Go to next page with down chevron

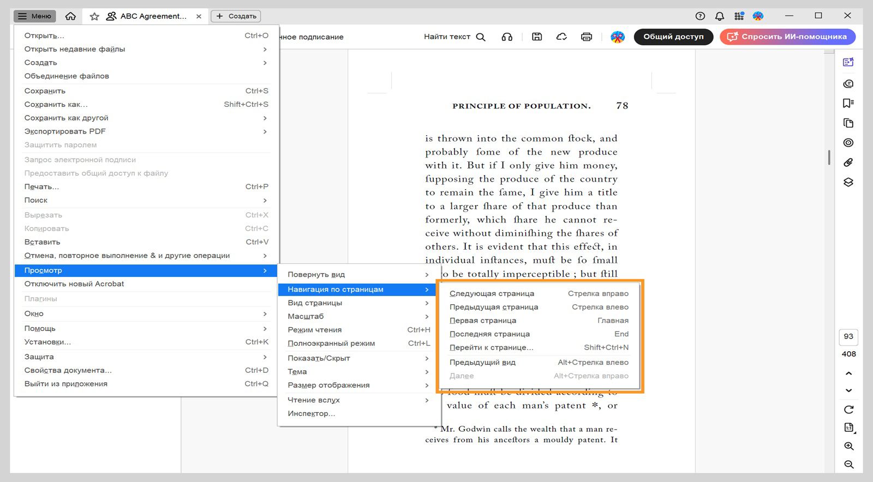tap(848, 390)
